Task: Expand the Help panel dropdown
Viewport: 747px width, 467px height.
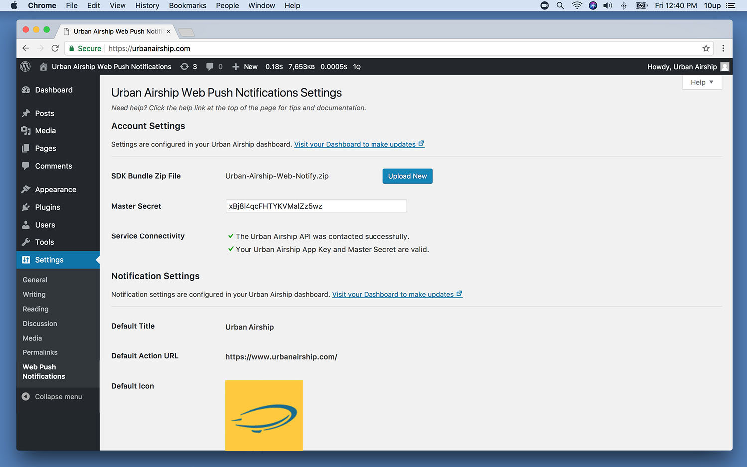Action: (701, 82)
